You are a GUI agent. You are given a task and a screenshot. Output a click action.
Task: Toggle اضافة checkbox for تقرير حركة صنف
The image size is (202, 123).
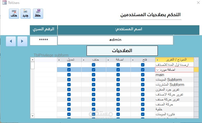118,99
